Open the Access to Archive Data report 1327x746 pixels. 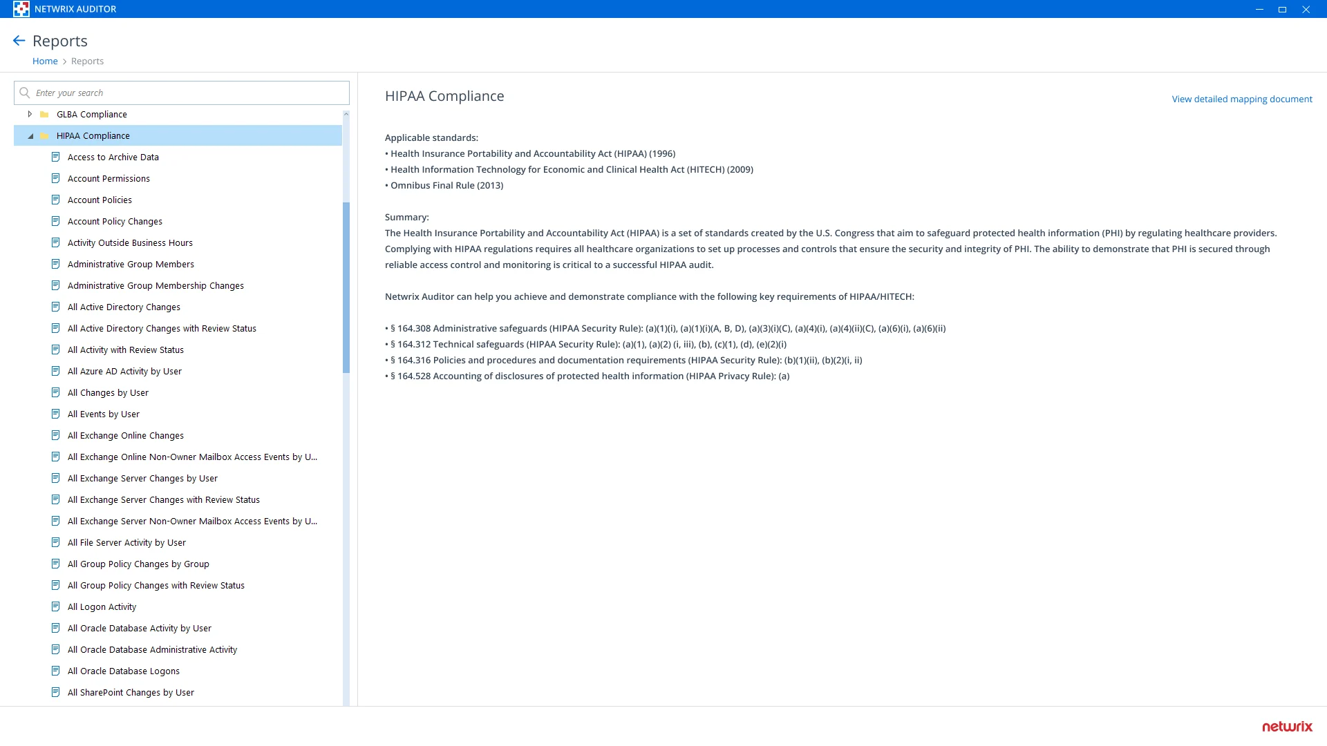click(x=113, y=157)
